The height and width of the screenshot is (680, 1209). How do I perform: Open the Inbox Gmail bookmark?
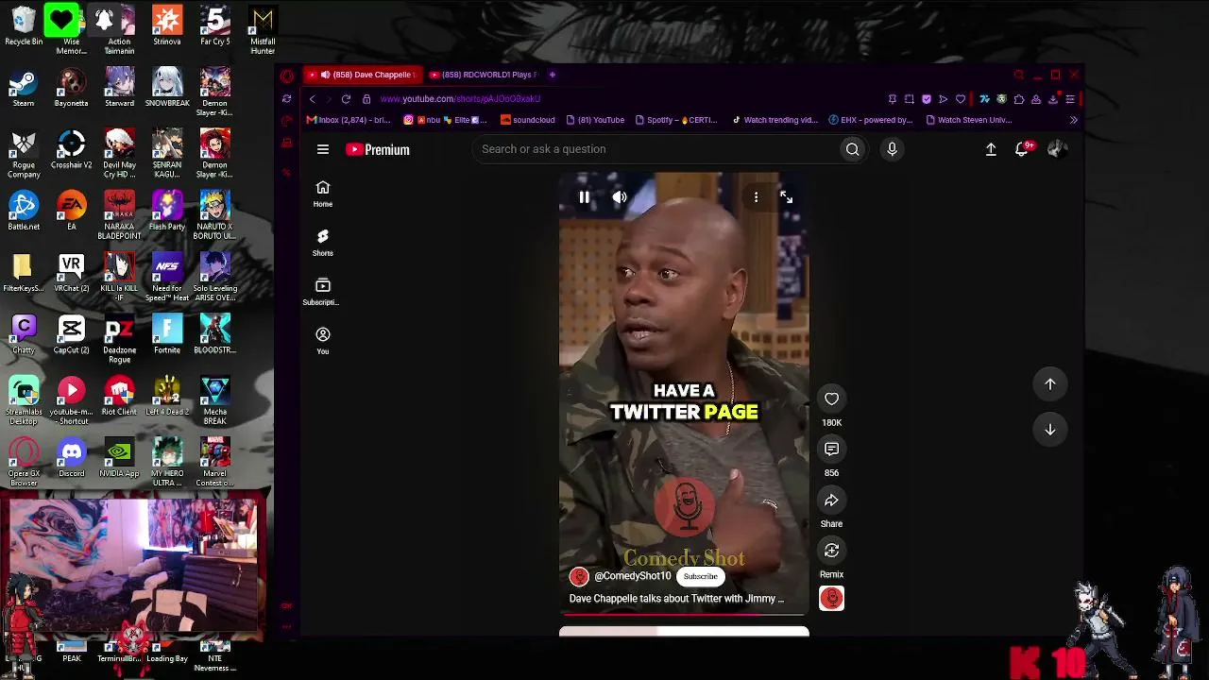[349, 120]
